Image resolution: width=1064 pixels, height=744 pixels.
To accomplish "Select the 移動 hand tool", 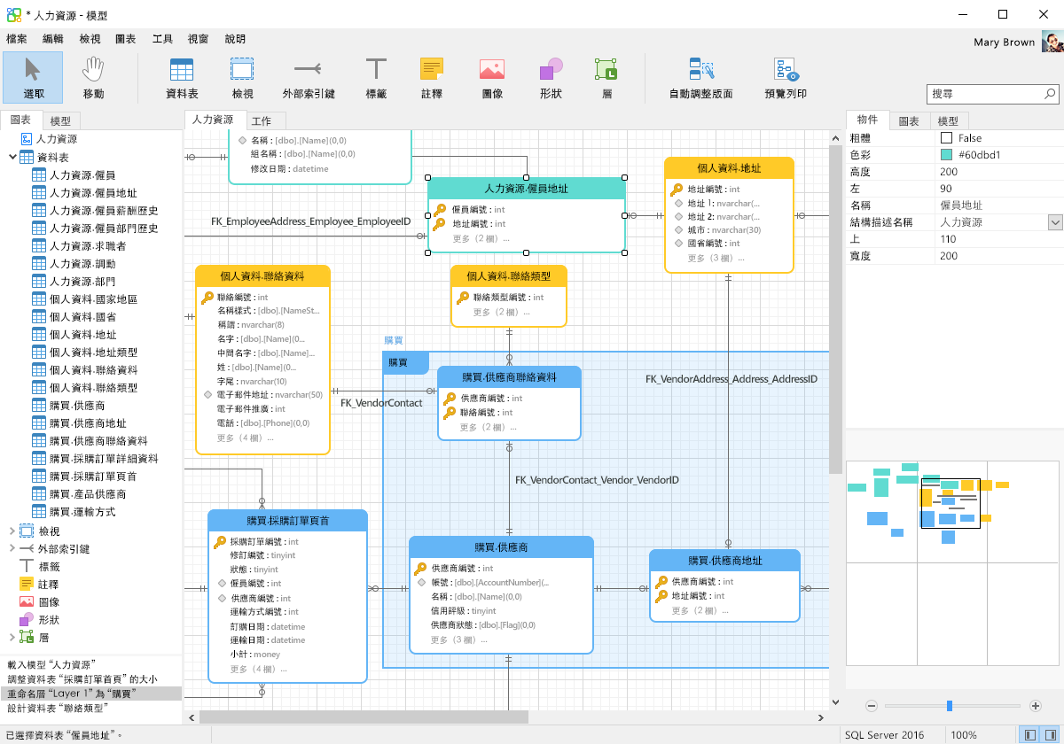I will [93, 77].
